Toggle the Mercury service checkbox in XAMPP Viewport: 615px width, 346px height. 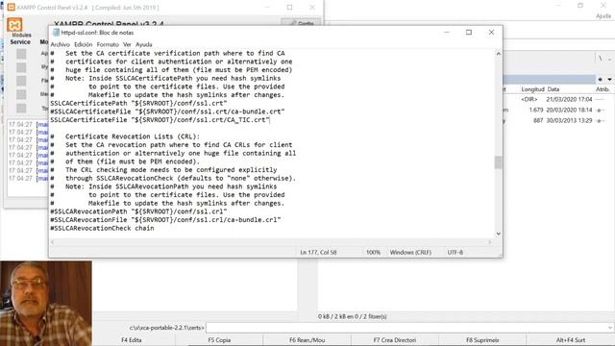tap(21, 94)
